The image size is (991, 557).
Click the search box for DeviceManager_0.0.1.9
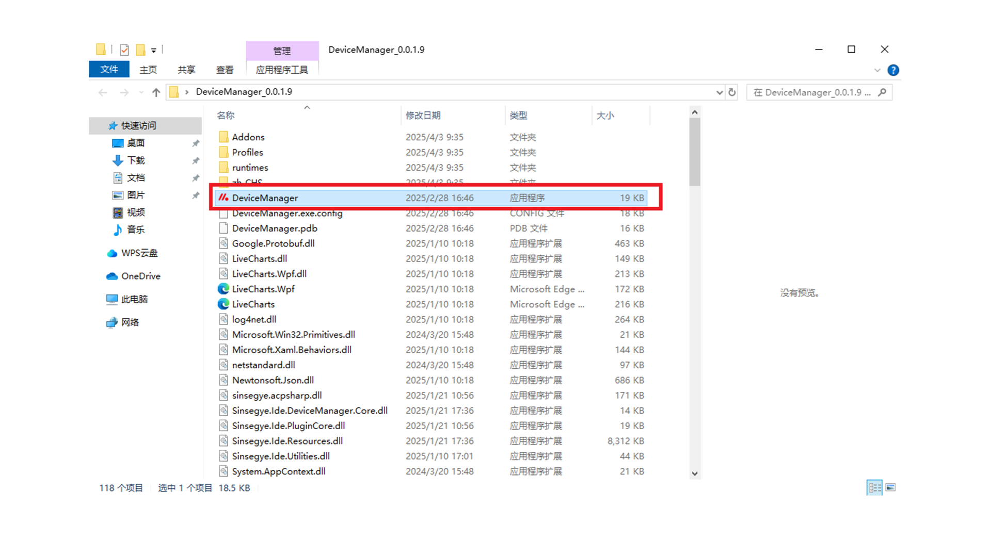[812, 92]
